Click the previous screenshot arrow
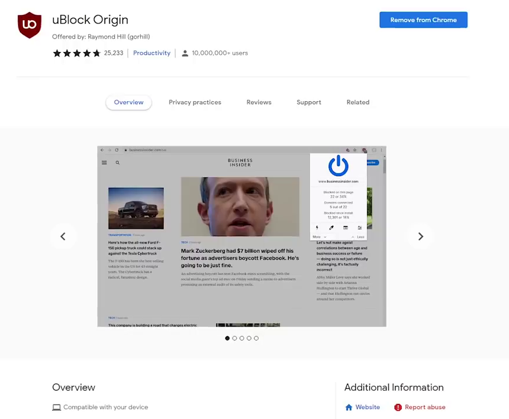This screenshot has width=509, height=419. [x=63, y=236]
